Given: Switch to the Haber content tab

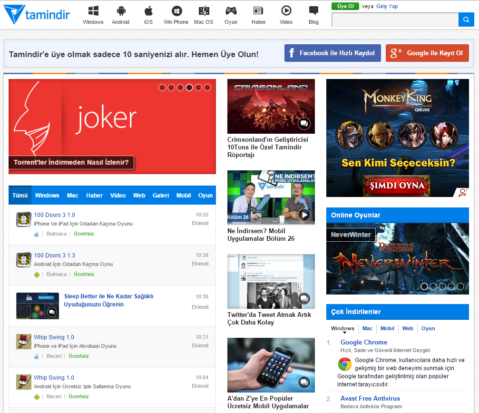Looking at the screenshot, I should (94, 195).
